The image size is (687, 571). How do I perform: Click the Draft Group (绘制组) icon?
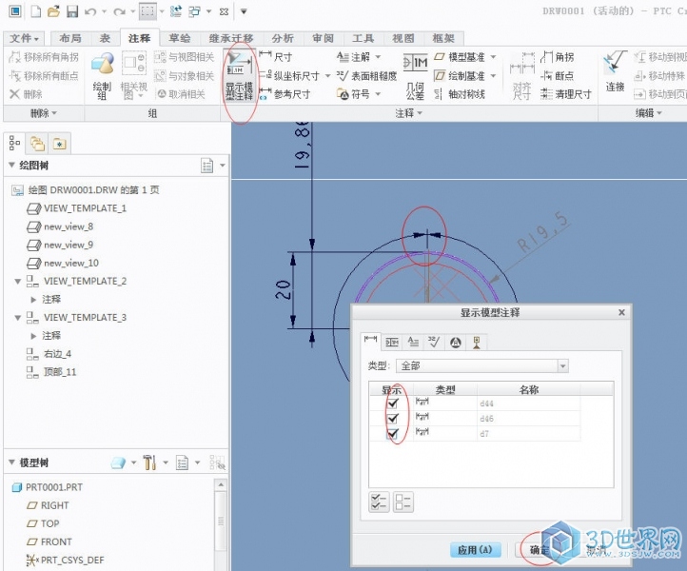(102, 76)
